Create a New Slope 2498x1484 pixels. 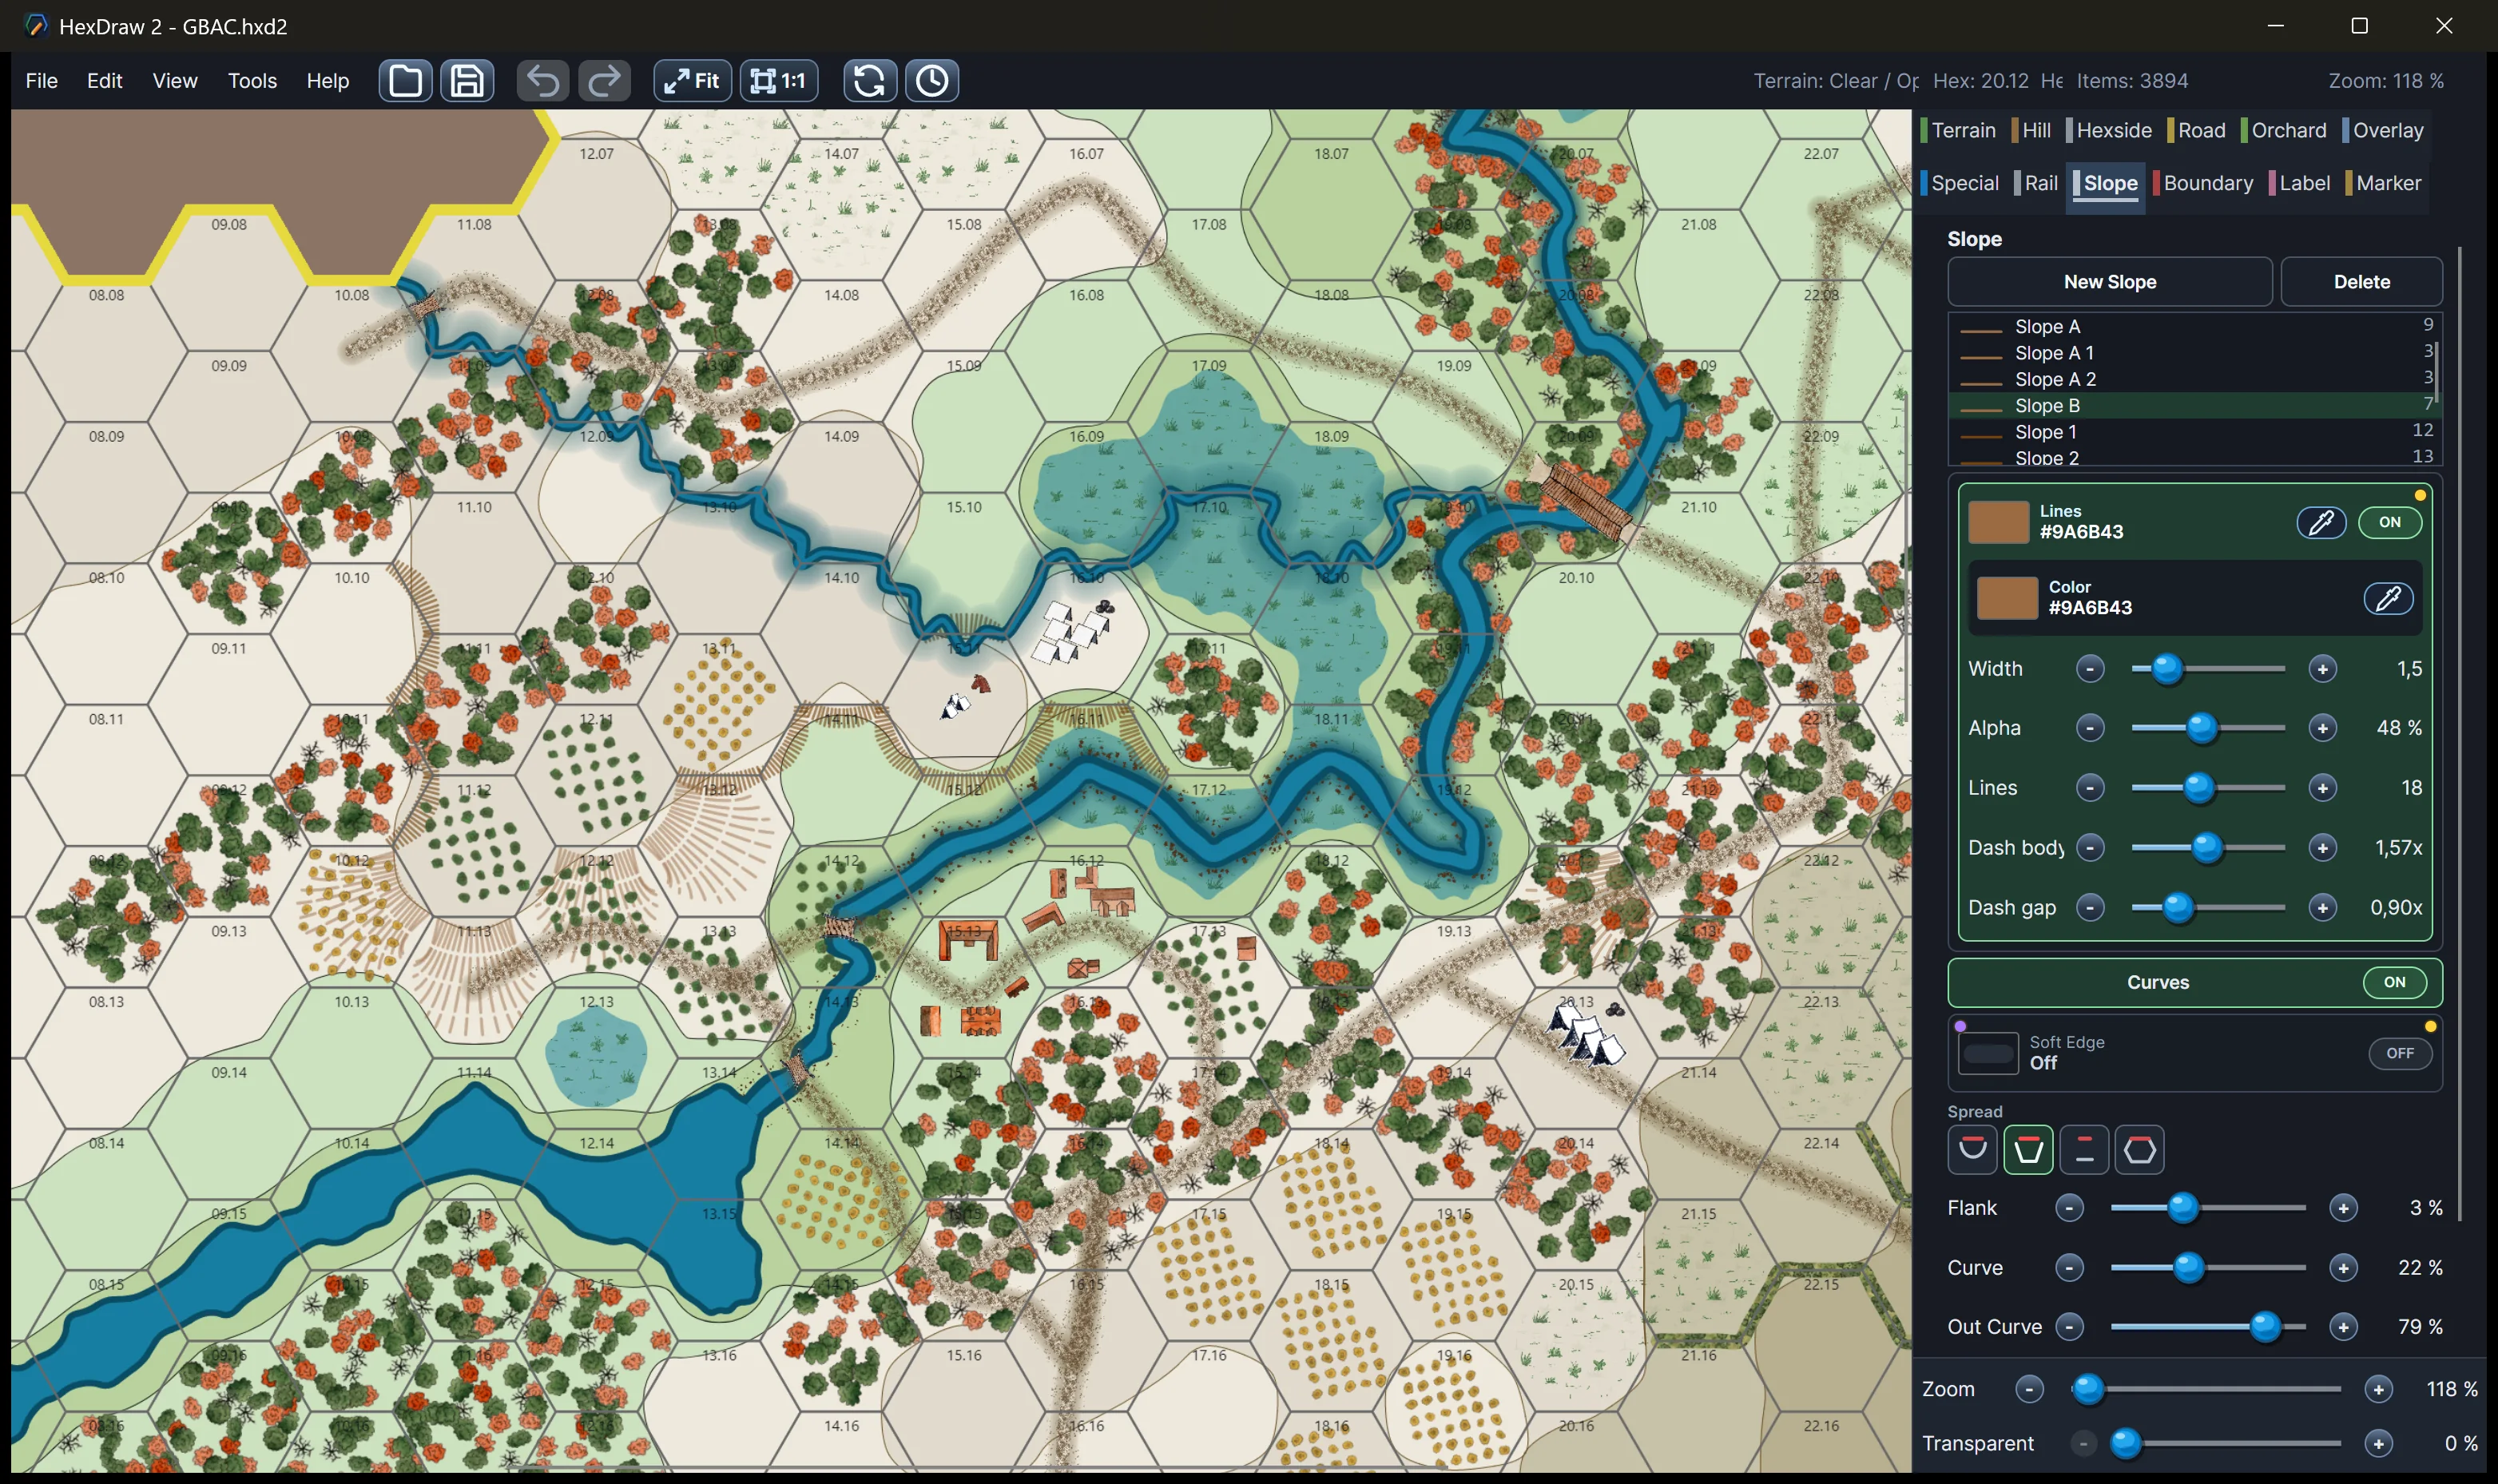coord(2110,282)
